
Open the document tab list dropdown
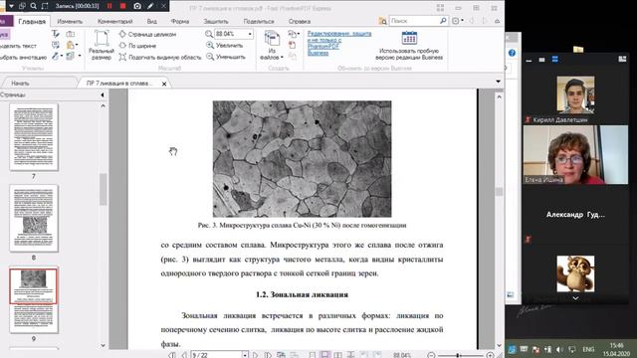pyautogui.click(x=498, y=82)
